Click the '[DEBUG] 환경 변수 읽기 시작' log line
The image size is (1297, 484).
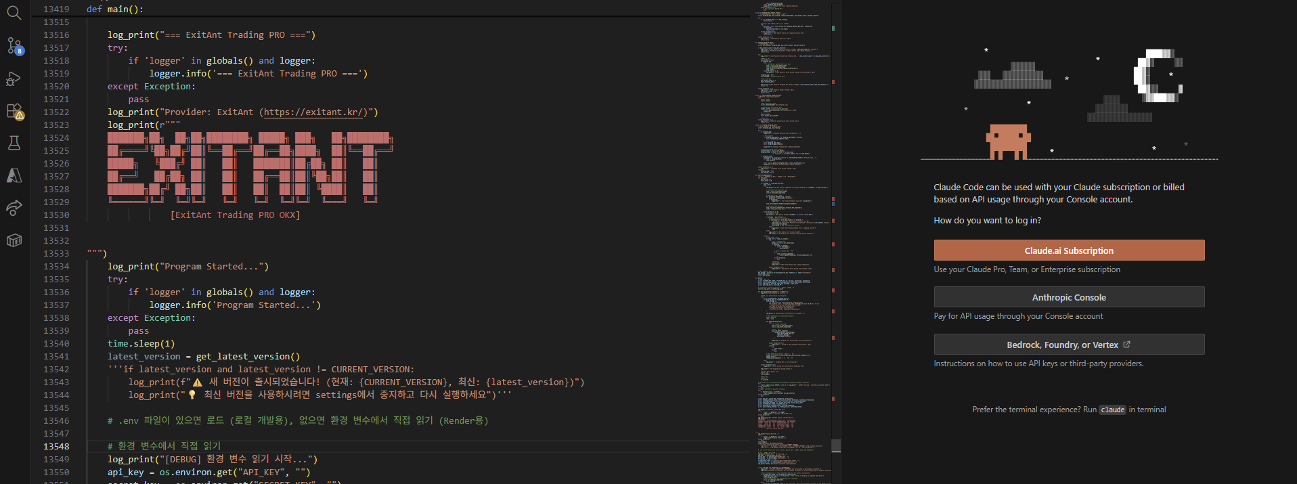[213, 460]
